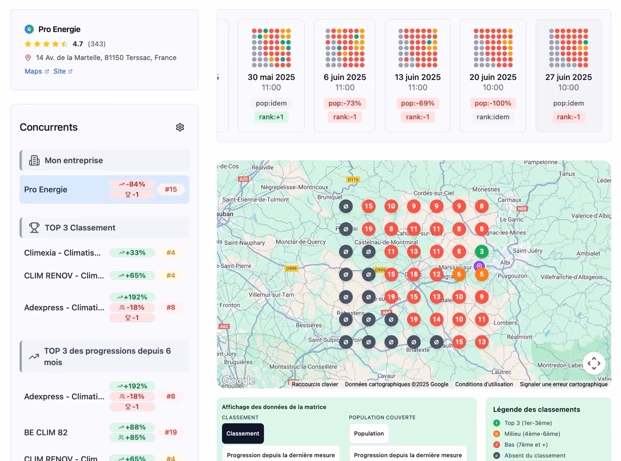The width and height of the screenshot is (621, 461).
Task: Click the #15 rank badge for Pro Energie
Action: click(171, 190)
